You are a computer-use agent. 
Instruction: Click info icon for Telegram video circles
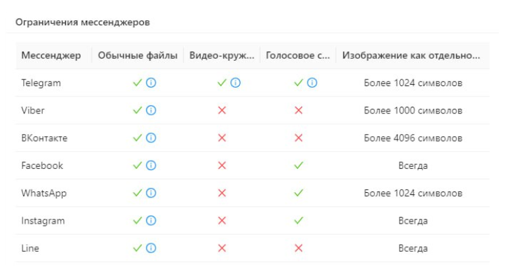pos(236,83)
